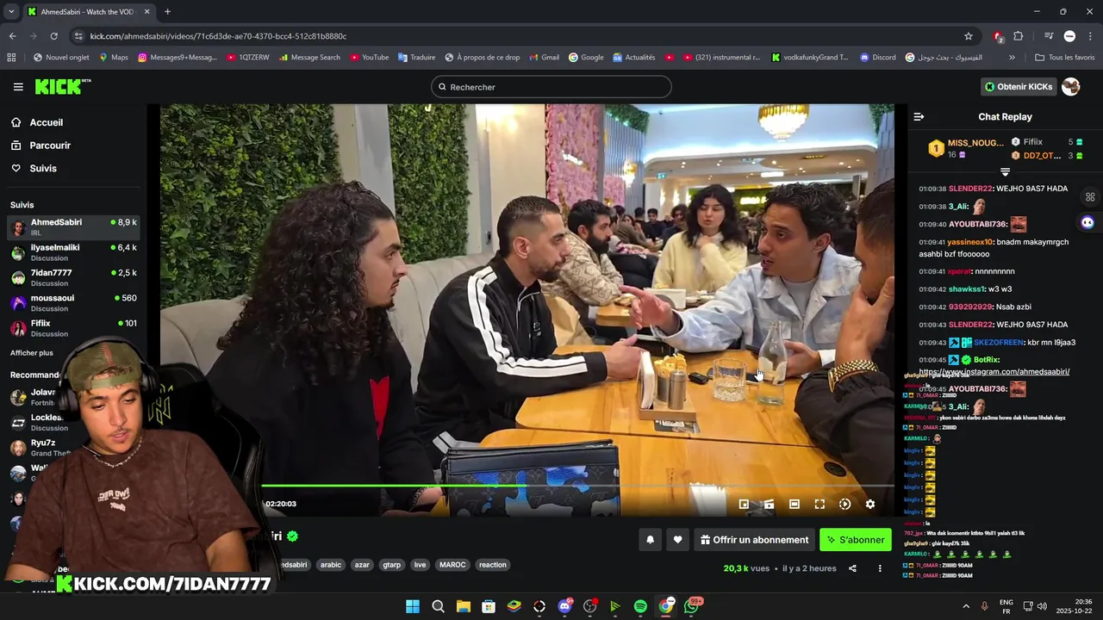Image resolution: width=1103 pixels, height=620 pixels.
Task: Open the Instagram link from BotRix
Action: [994, 372]
